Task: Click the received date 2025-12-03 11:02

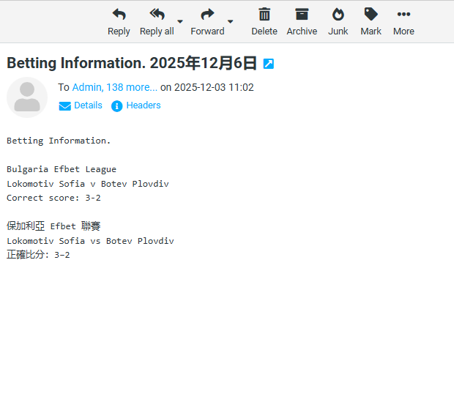Action: click(214, 87)
